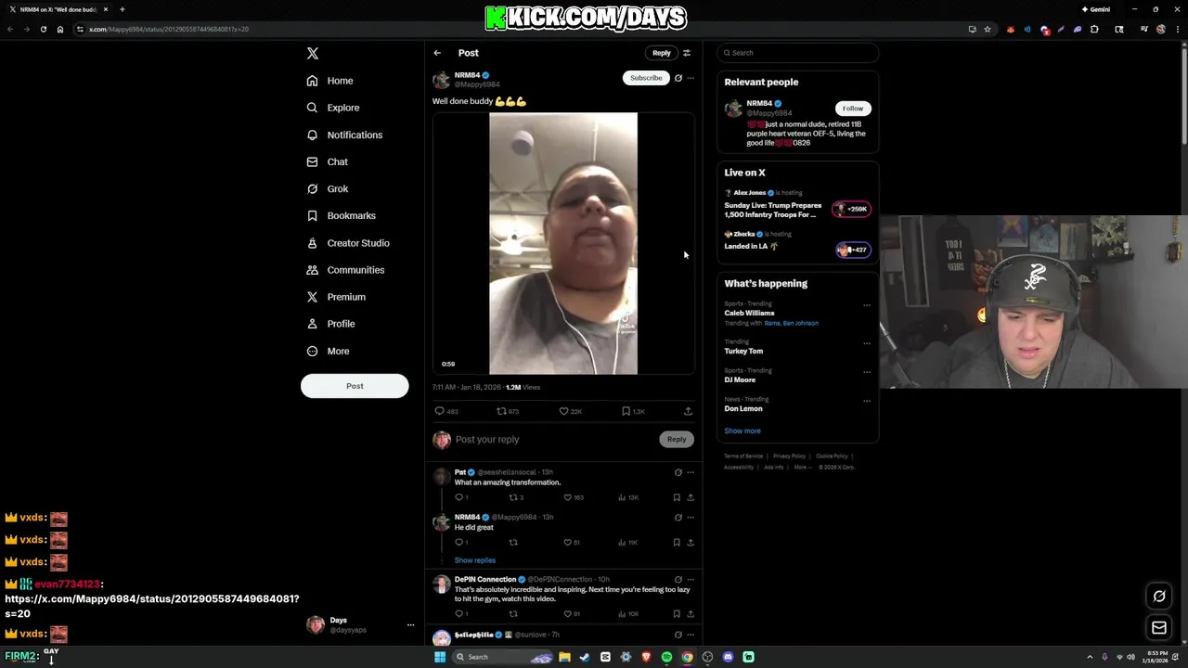The image size is (1188, 668).
Task: Open Zherka 'Landed in LA' live listing
Action: (x=797, y=241)
